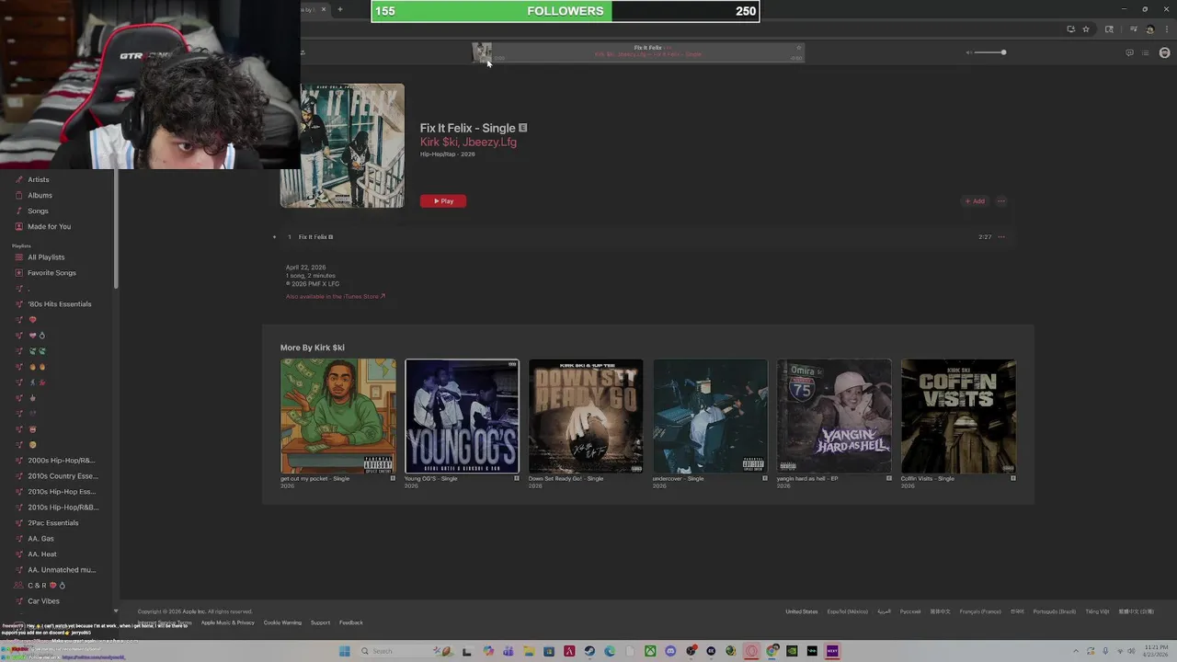Open the Also available in the iTunes Store link

point(336,296)
